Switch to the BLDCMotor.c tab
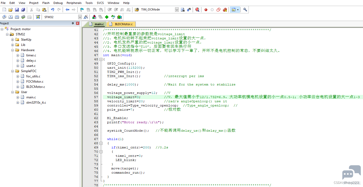This screenshot has width=363, height=187. click(123, 24)
